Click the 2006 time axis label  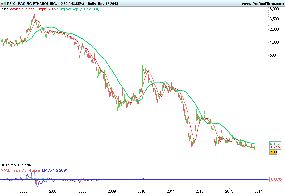(x=23, y=191)
